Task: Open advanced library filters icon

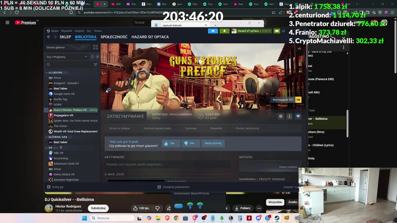Action: coord(96,64)
